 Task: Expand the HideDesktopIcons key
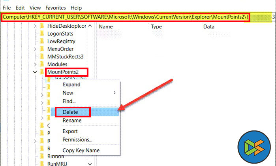point(35,26)
